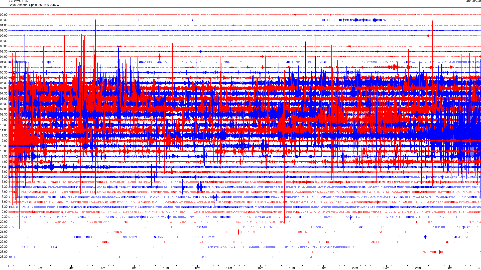
Task: Select the 15:00 time row label
Action: (4, 172)
